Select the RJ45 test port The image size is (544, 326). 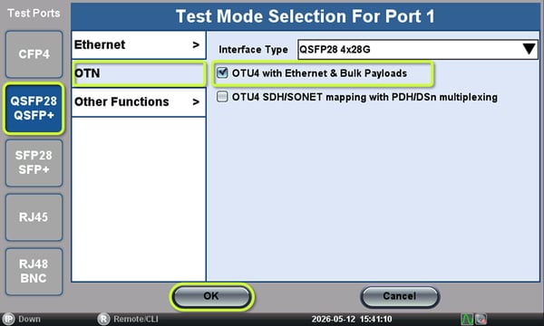[34, 216]
